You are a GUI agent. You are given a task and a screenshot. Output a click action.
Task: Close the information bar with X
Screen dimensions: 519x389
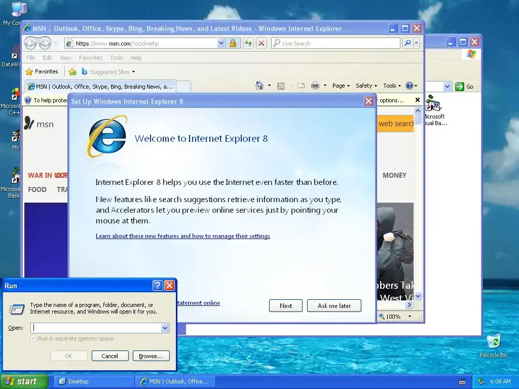pos(418,100)
